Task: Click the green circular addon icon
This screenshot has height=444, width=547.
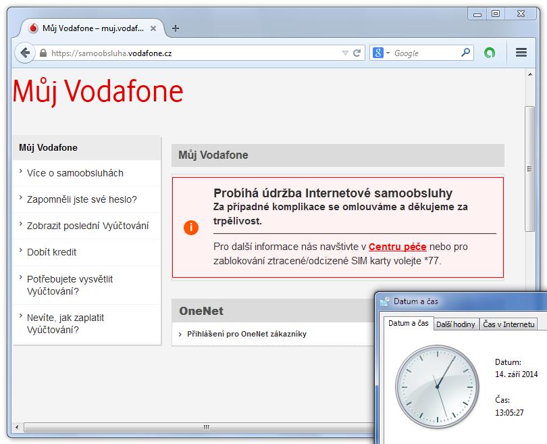Action: (x=490, y=53)
